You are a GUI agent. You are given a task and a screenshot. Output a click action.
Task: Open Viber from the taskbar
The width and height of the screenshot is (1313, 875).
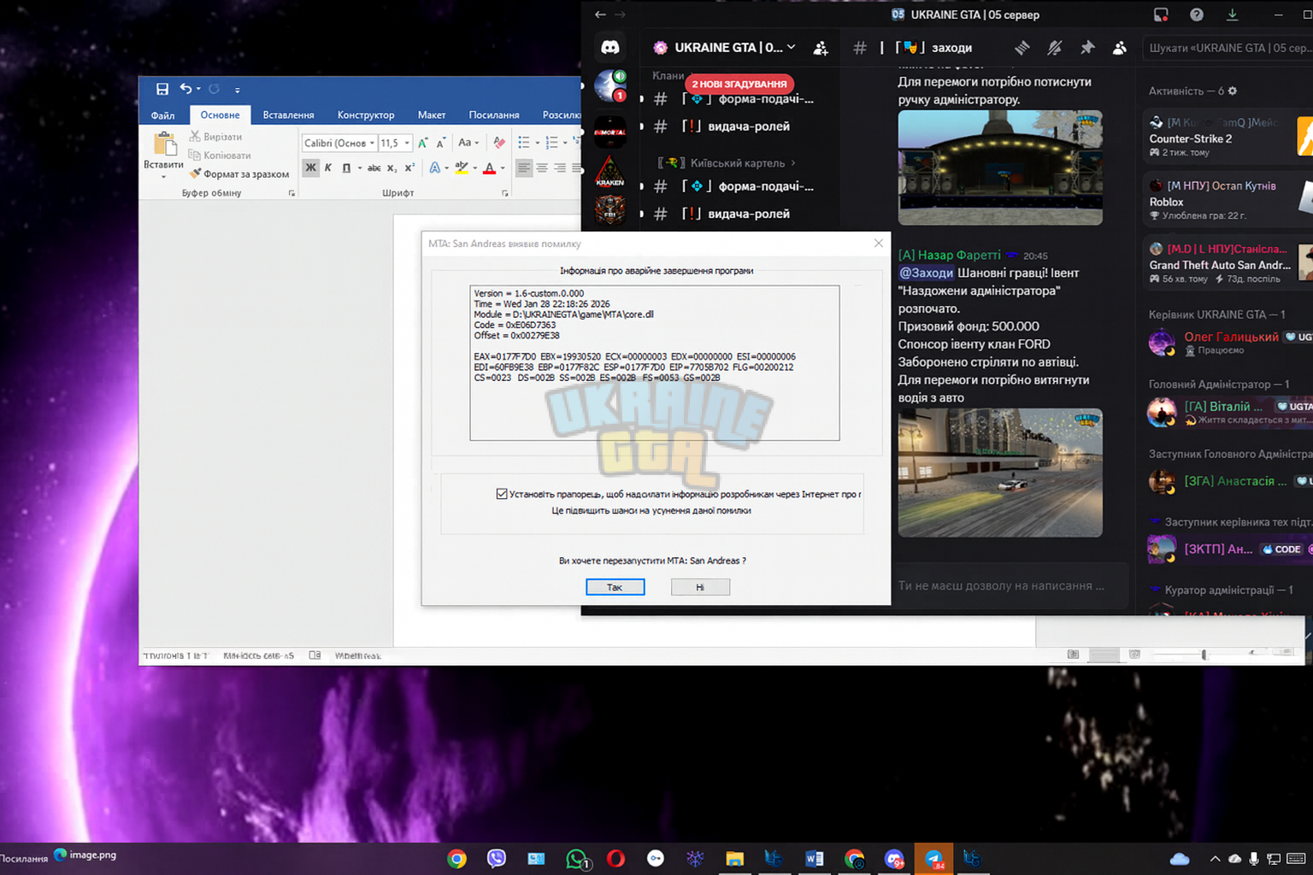pyautogui.click(x=497, y=858)
